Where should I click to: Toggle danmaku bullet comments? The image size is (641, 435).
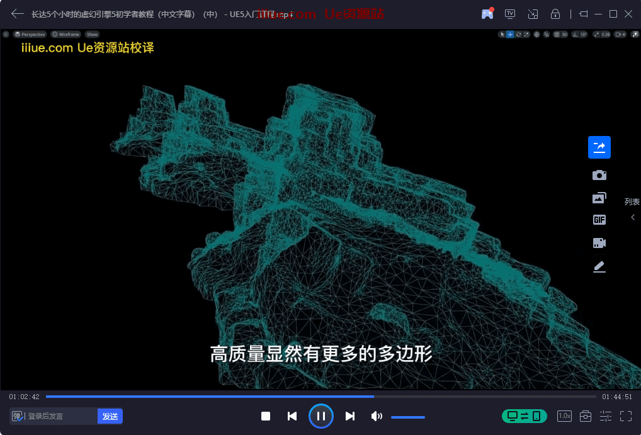pos(17,416)
